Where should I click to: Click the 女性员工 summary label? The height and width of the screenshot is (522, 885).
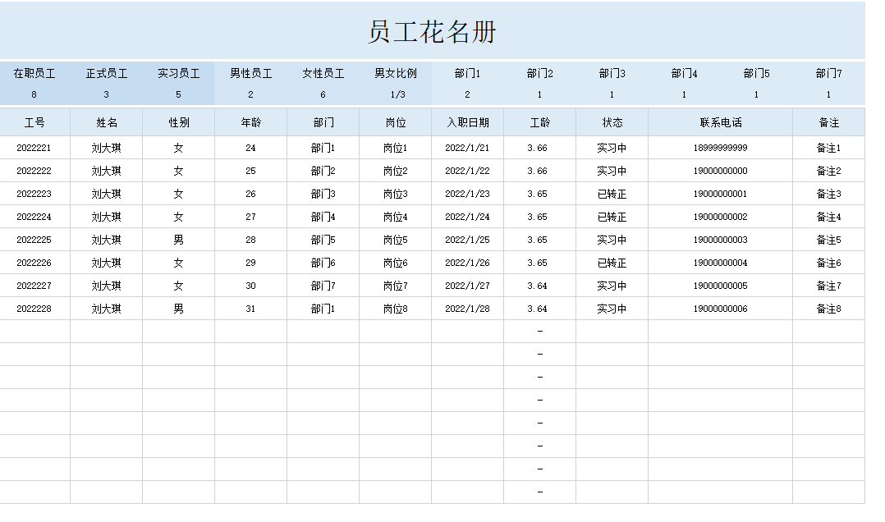(323, 74)
